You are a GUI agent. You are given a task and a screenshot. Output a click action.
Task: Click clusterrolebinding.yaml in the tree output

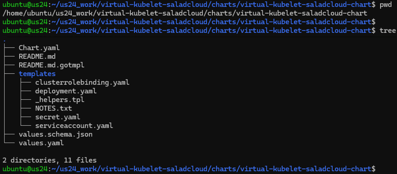(x=82, y=82)
